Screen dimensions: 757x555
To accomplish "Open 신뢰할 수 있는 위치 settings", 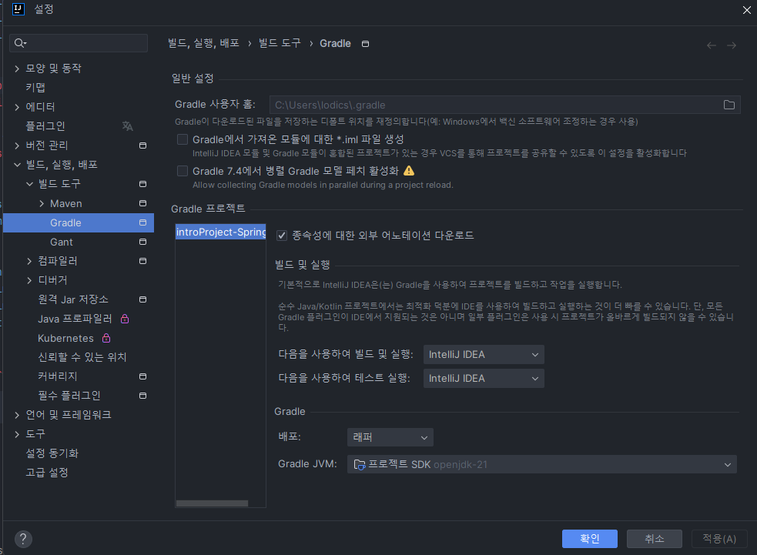I will coord(82,357).
